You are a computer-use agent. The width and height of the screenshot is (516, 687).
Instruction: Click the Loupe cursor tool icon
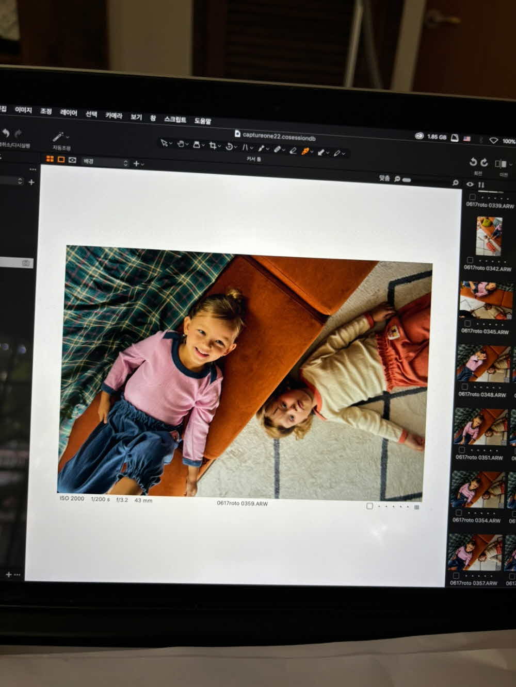tap(197, 145)
